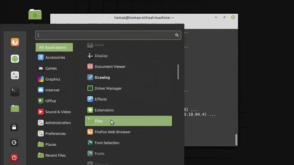Click the Logout icon in sidebar
294x165 pixels.
coord(14,143)
